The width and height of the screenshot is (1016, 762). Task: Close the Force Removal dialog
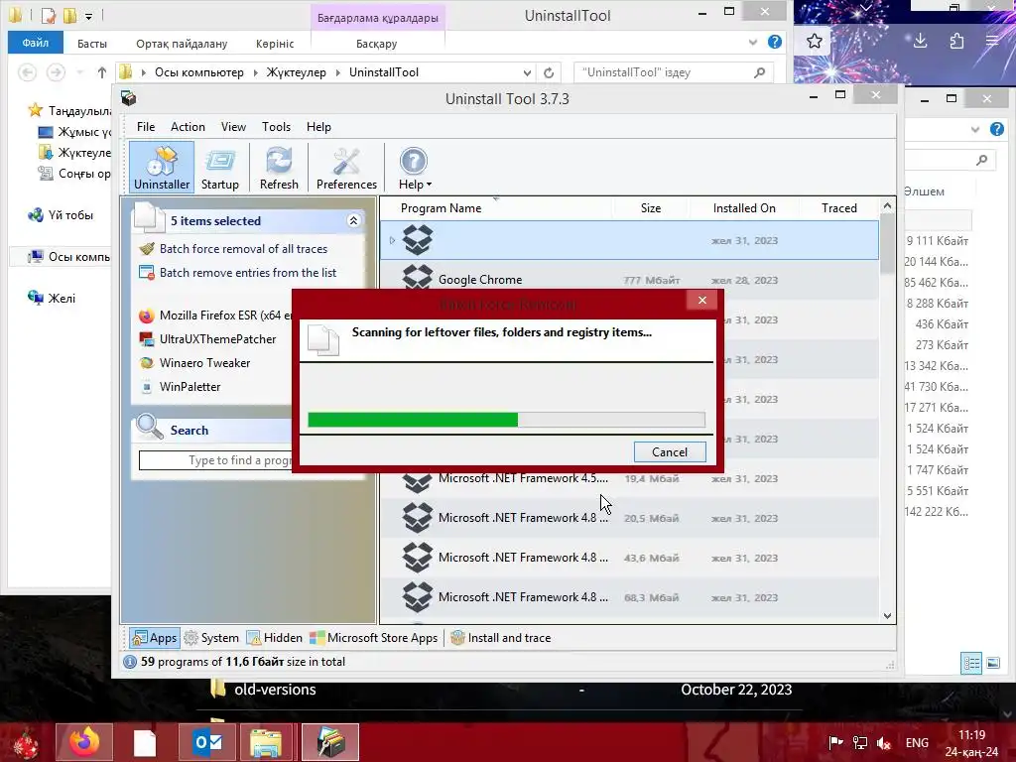701,300
